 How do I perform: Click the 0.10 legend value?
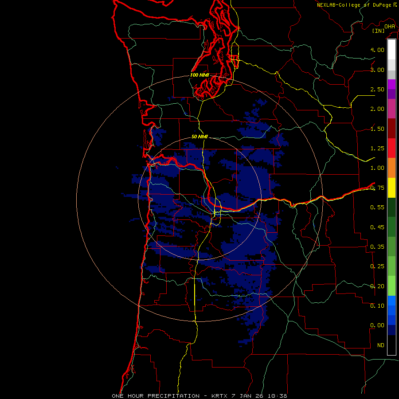(377, 306)
